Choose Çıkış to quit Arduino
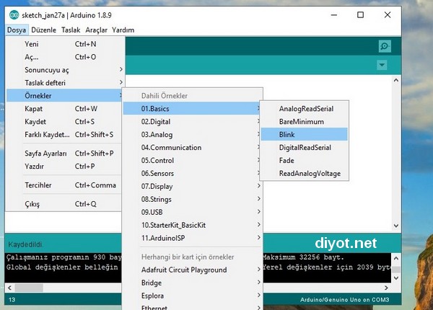The width and height of the screenshot is (433, 310). click(64, 204)
